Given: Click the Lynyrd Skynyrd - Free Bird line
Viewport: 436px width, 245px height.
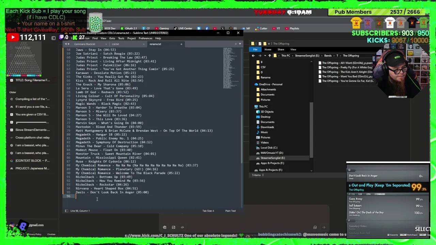Looking at the screenshot, I should point(107,100).
